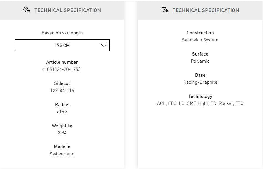The height and width of the screenshot is (169, 263).
Task: Click the sidecut value 128-84-114
Action: click(62, 91)
